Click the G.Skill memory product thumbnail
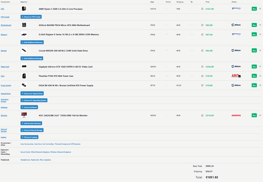The width and height of the screenshot is (263, 182). pyautogui.click(x=24, y=34)
